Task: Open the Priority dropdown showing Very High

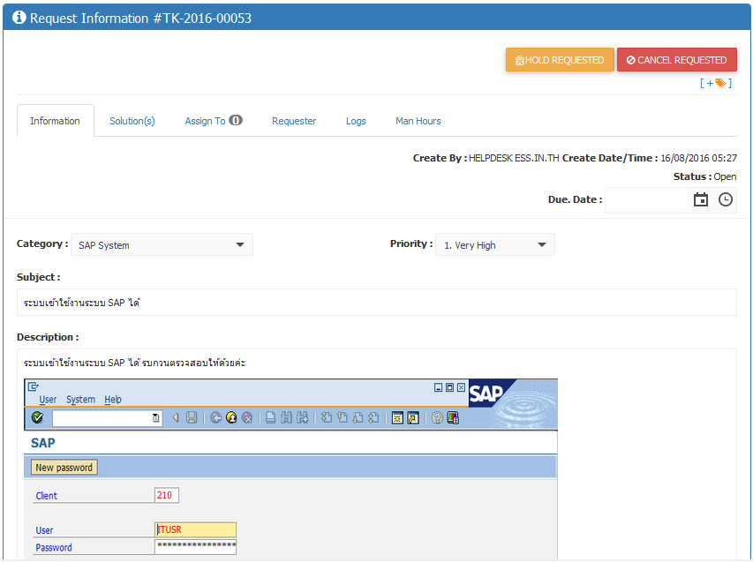Action: (x=495, y=244)
